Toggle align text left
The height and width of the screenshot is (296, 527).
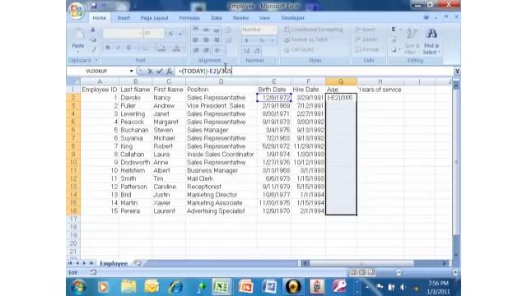coord(196,40)
